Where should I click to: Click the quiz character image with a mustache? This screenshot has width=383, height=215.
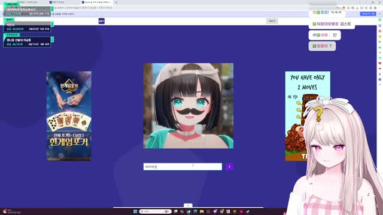tap(189, 106)
